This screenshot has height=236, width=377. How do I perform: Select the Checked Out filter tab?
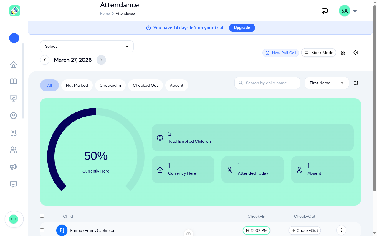pos(145,85)
